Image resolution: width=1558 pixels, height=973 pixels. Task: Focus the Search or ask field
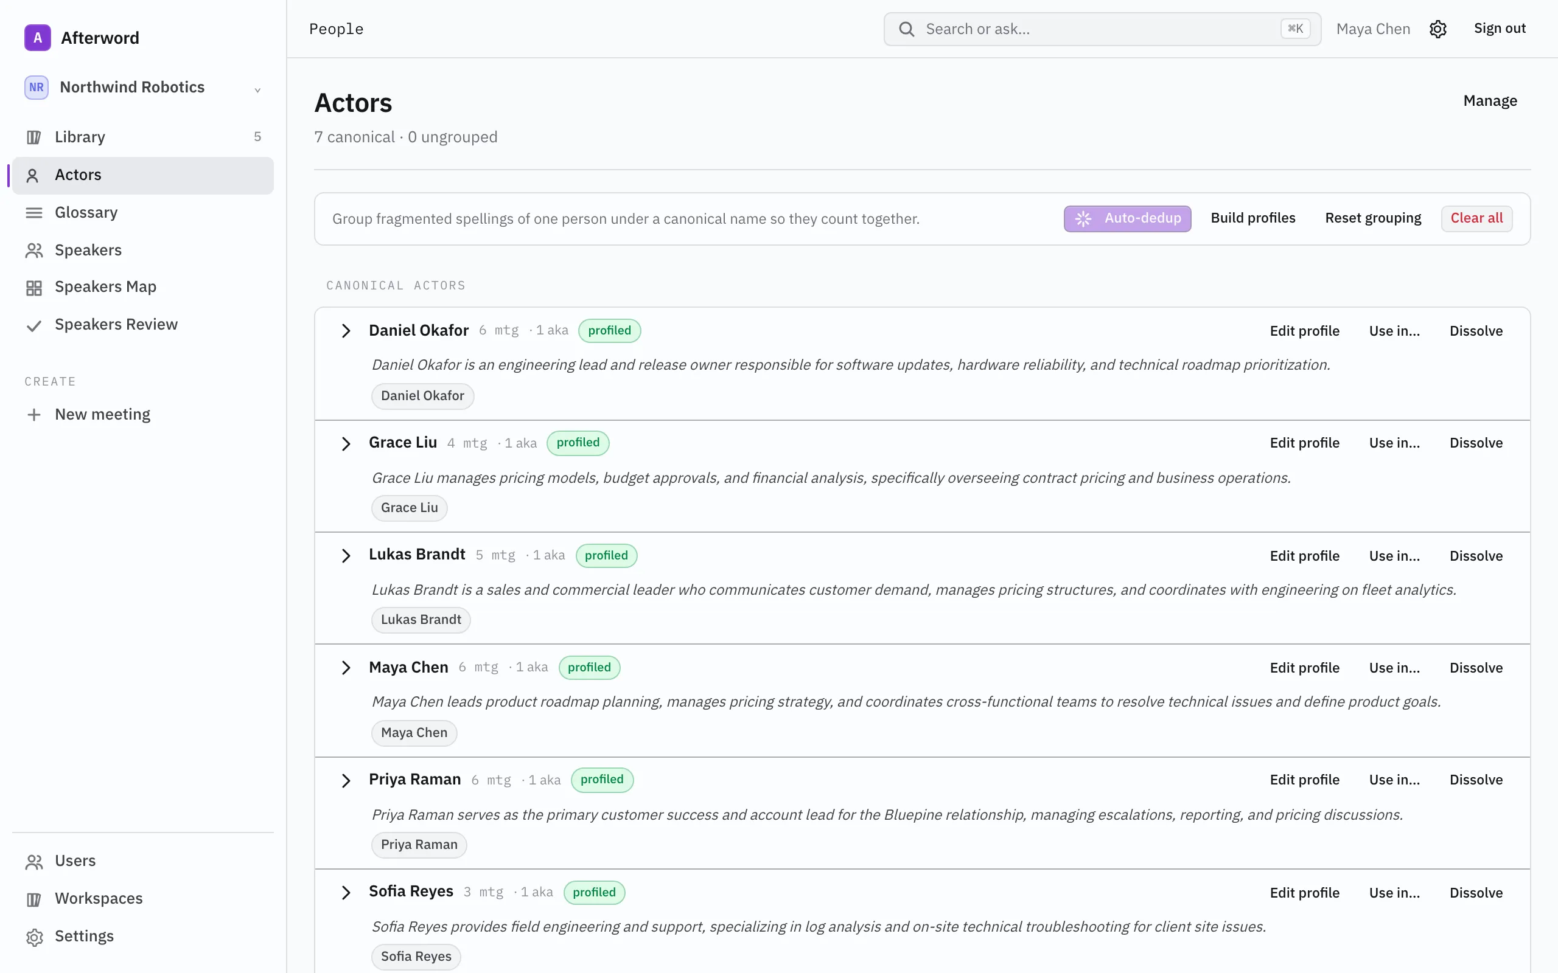(x=1102, y=29)
